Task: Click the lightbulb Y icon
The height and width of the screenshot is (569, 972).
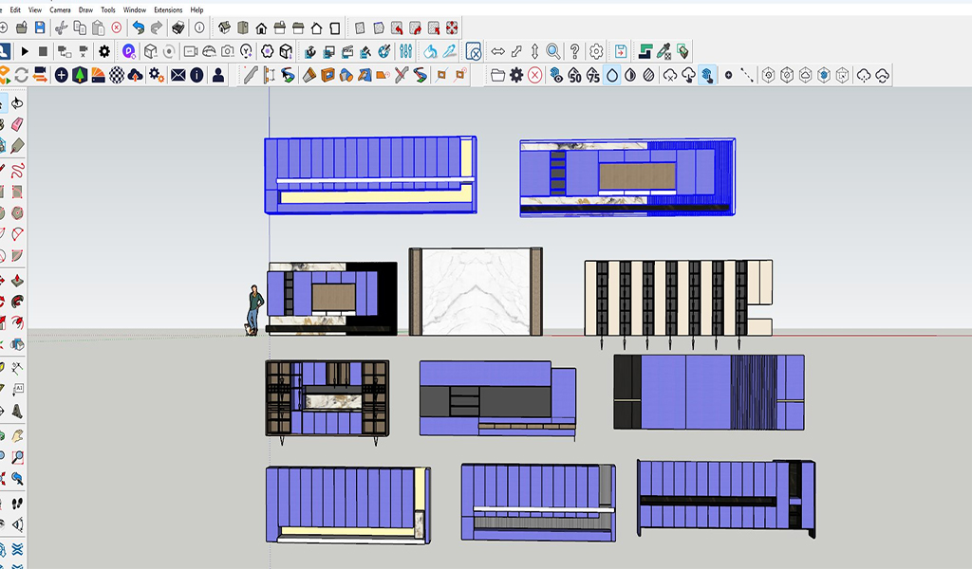Action: click(x=246, y=51)
